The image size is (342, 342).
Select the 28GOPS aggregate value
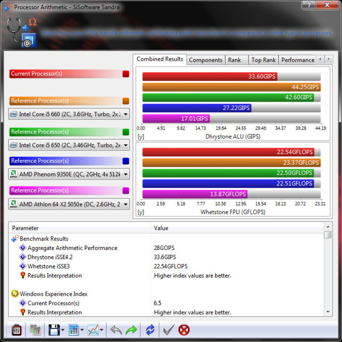(164, 248)
